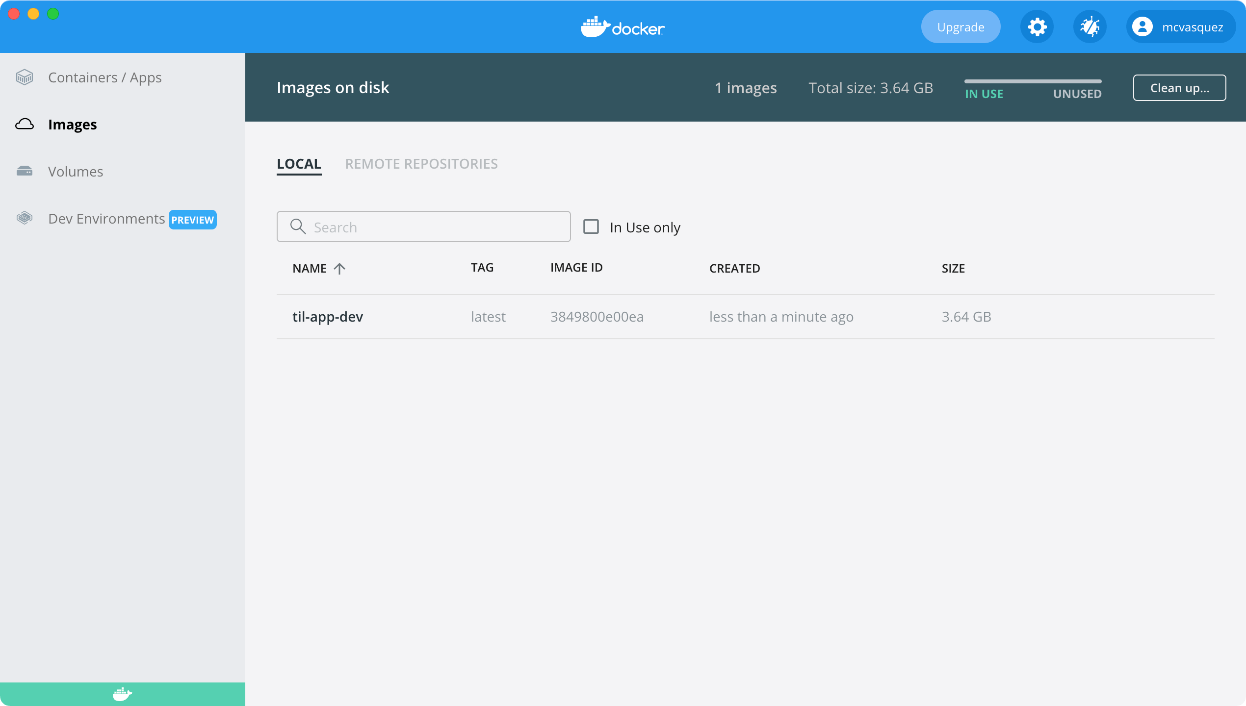Open Docker Settings gear panel
This screenshot has height=706, width=1246.
(1038, 26)
